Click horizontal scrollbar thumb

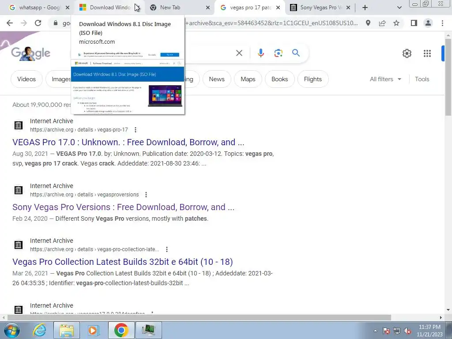tap(199, 317)
